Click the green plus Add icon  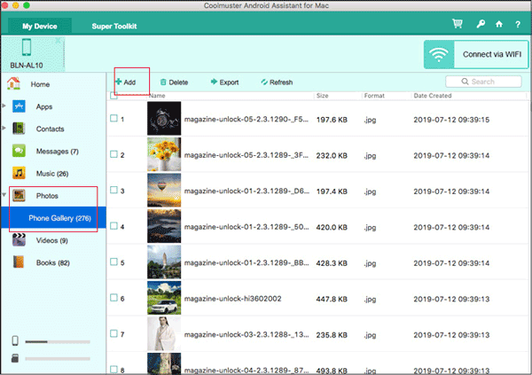119,82
